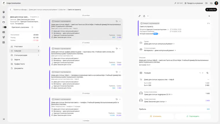
Task: Open the three-dot menu in detail panel
Action: point(148,16)
